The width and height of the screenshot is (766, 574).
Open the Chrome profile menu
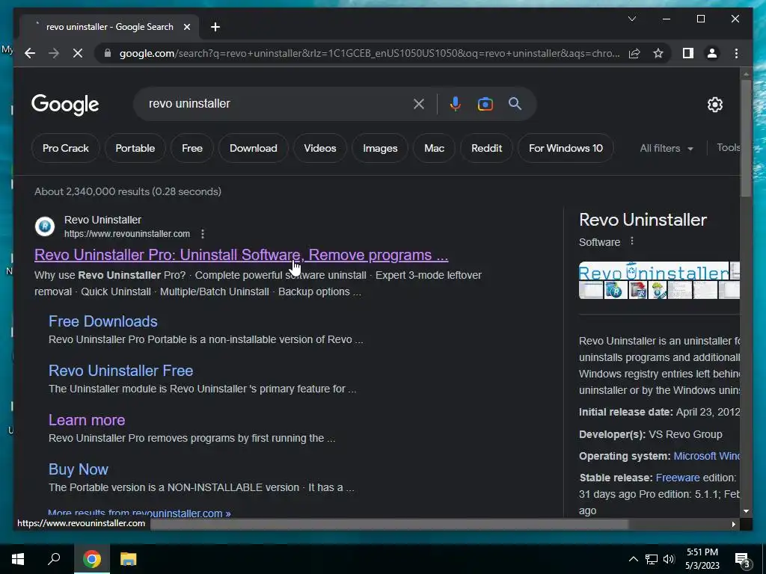pos(712,53)
